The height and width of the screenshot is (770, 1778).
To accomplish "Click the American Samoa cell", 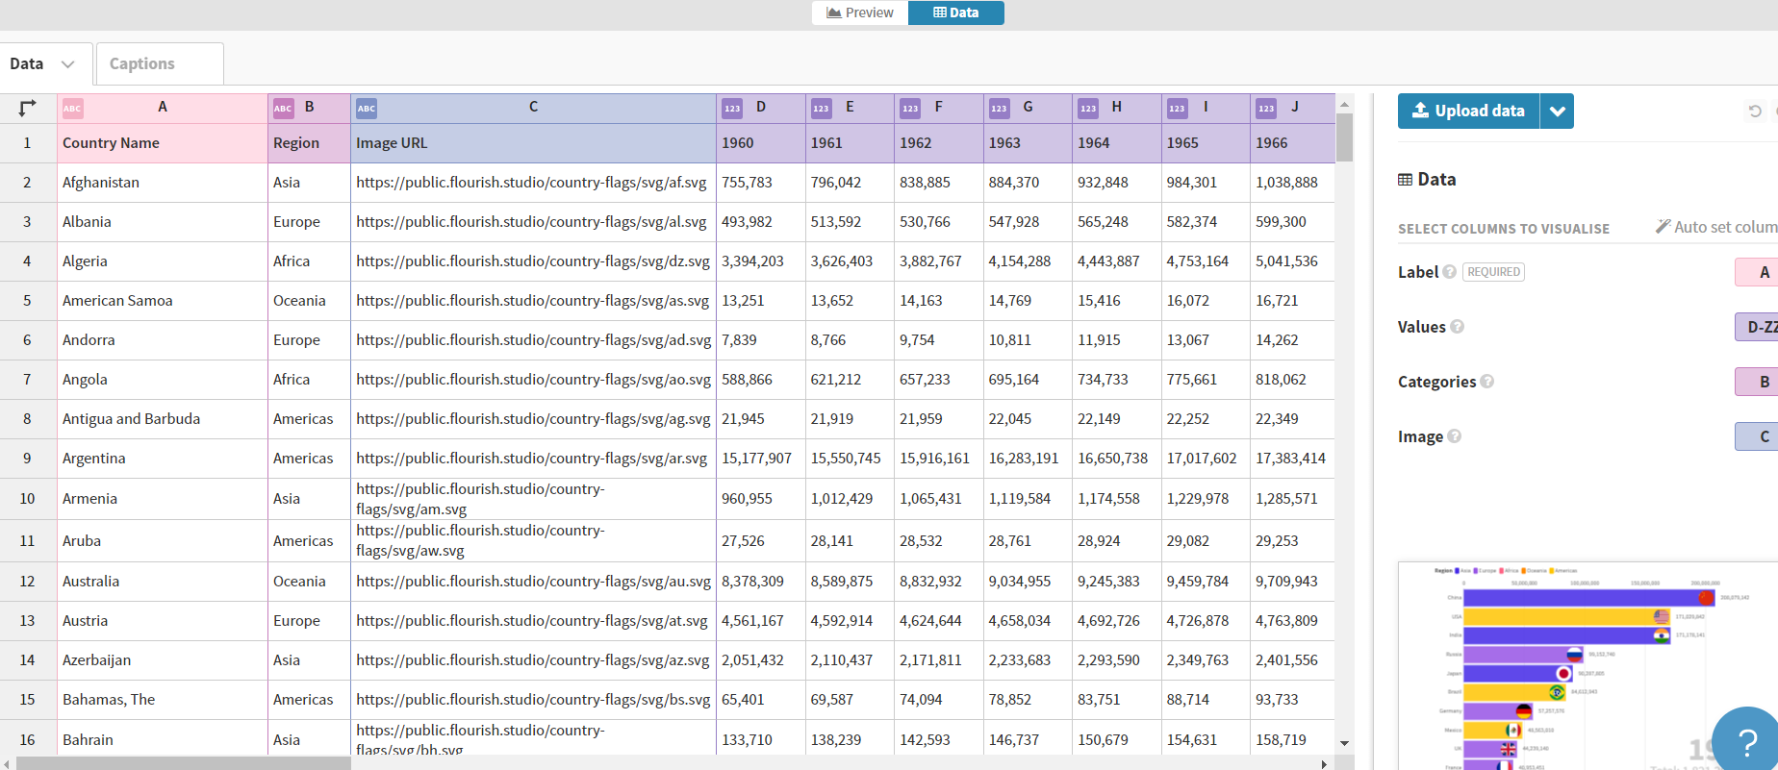I will (x=163, y=301).
